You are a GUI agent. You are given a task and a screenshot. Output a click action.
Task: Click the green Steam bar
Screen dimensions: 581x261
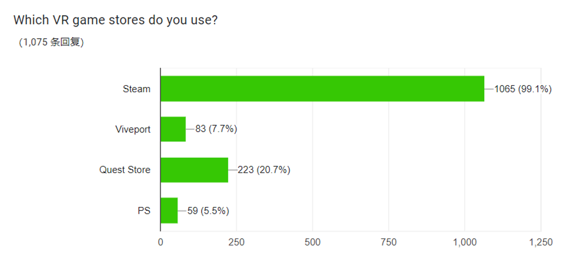click(323, 89)
